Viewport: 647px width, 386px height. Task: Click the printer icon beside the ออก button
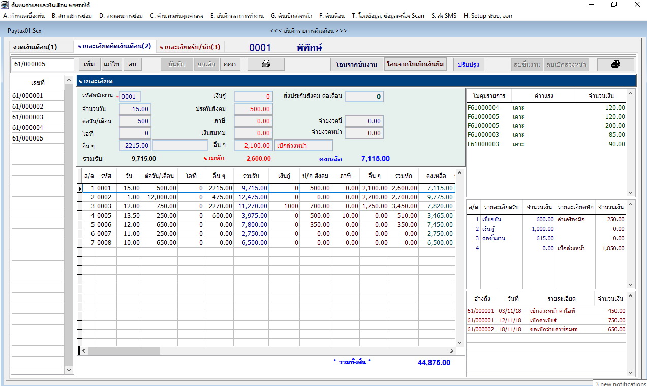tap(265, 64)
